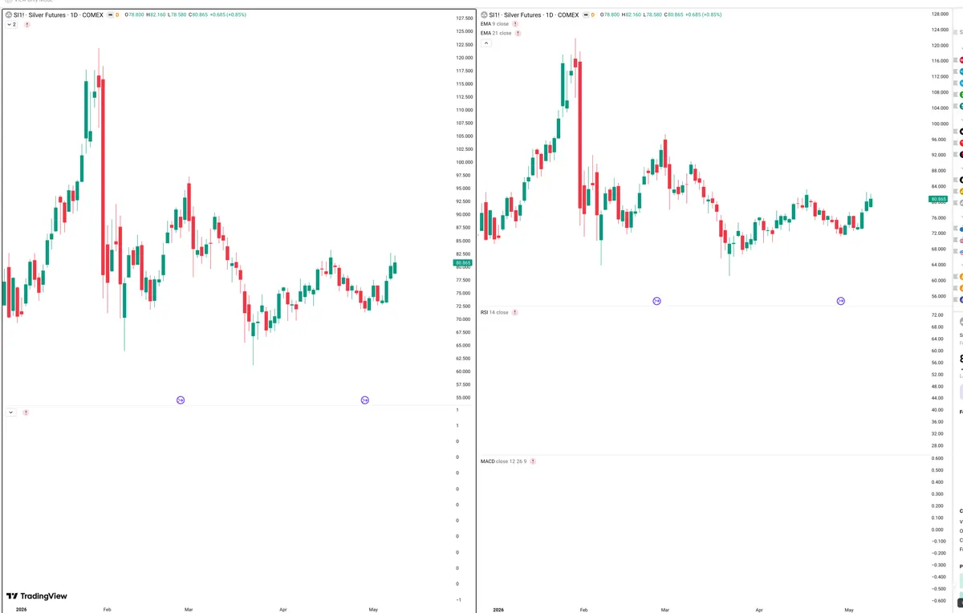This screenshot has height=613, width=963.
Task: Click the error icon next to RSI 14 close
Action: coord(515,312)
